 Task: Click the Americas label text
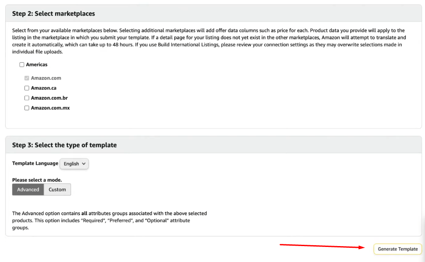37,65
